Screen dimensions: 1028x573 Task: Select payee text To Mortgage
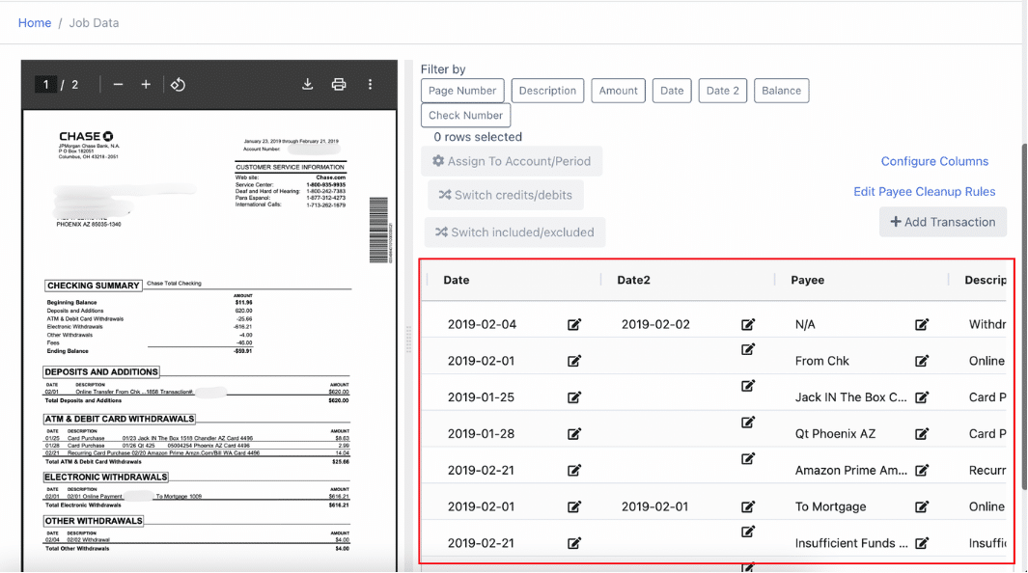[x=831, y=506]
